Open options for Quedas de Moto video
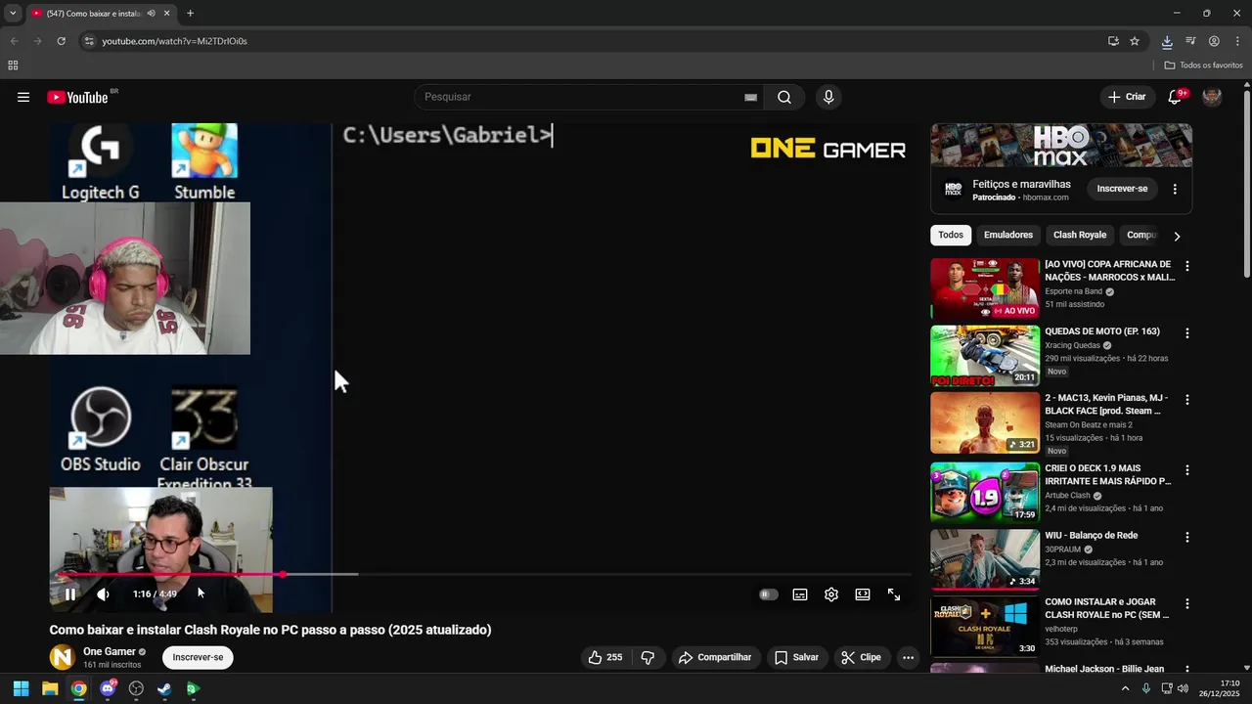Image resolution: width=1252 pixels, height=704 pixels. 1187,333
